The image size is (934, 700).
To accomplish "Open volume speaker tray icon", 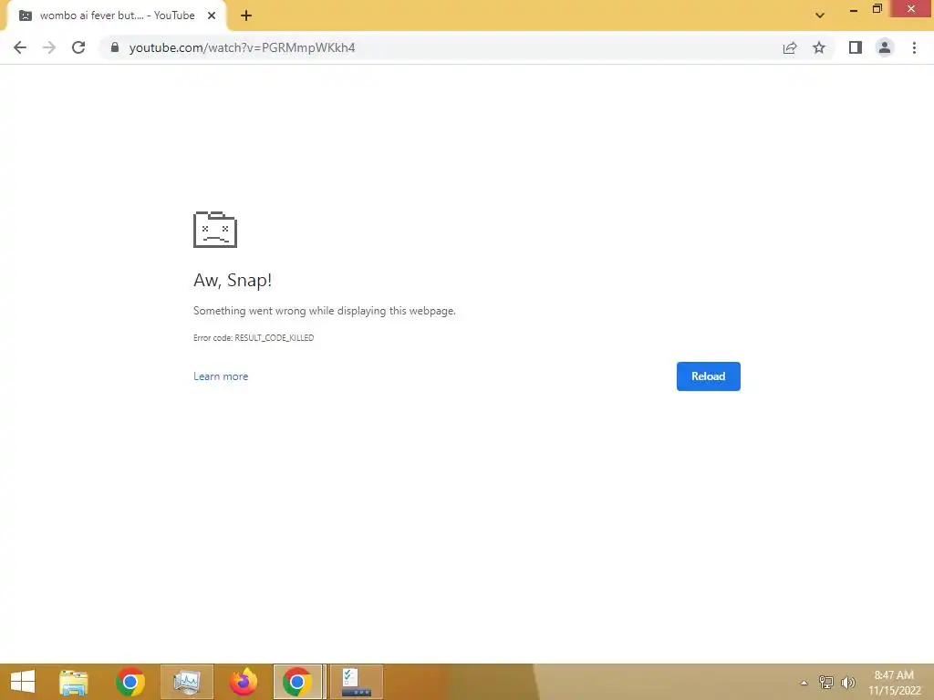I will click(848, 682).
